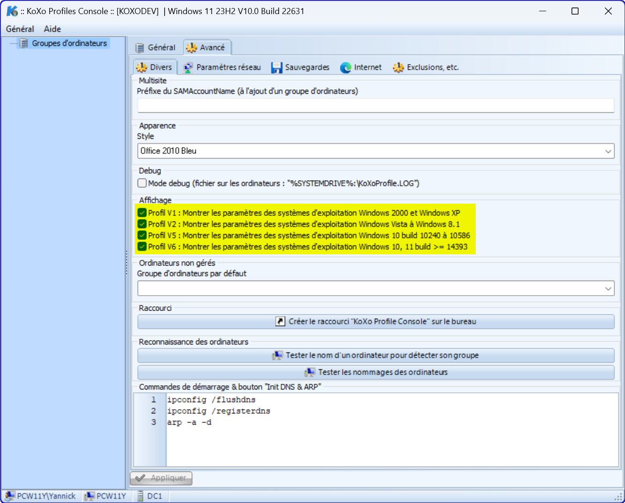
Task: Click the server icon beside DC1
Action: coord(140,496)
